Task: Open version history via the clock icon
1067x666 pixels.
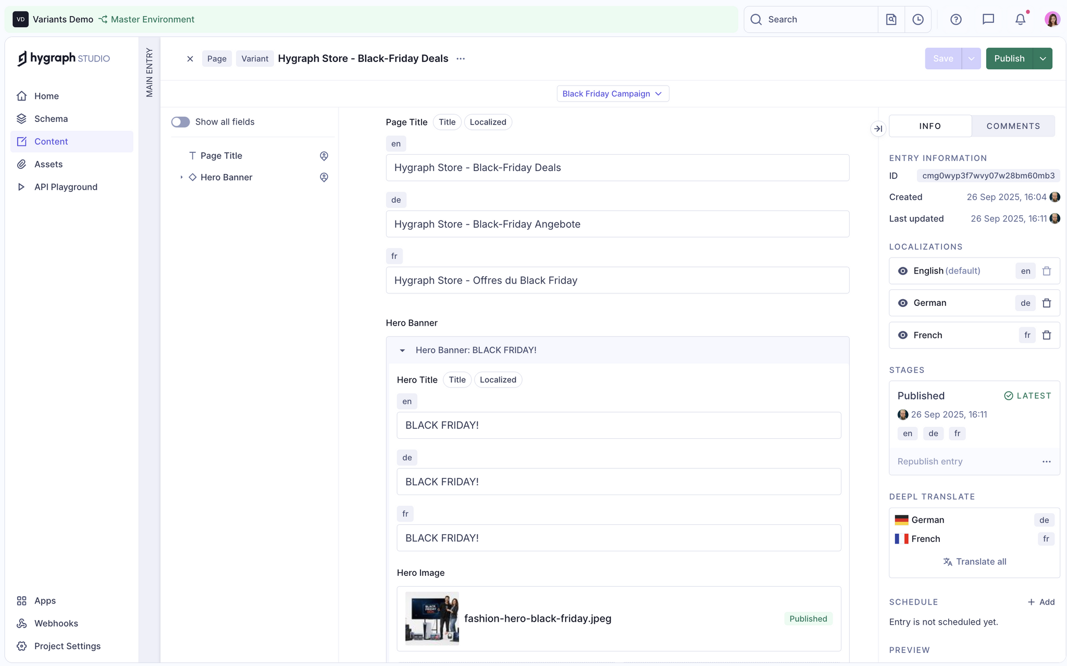Action: click(917, 19)
